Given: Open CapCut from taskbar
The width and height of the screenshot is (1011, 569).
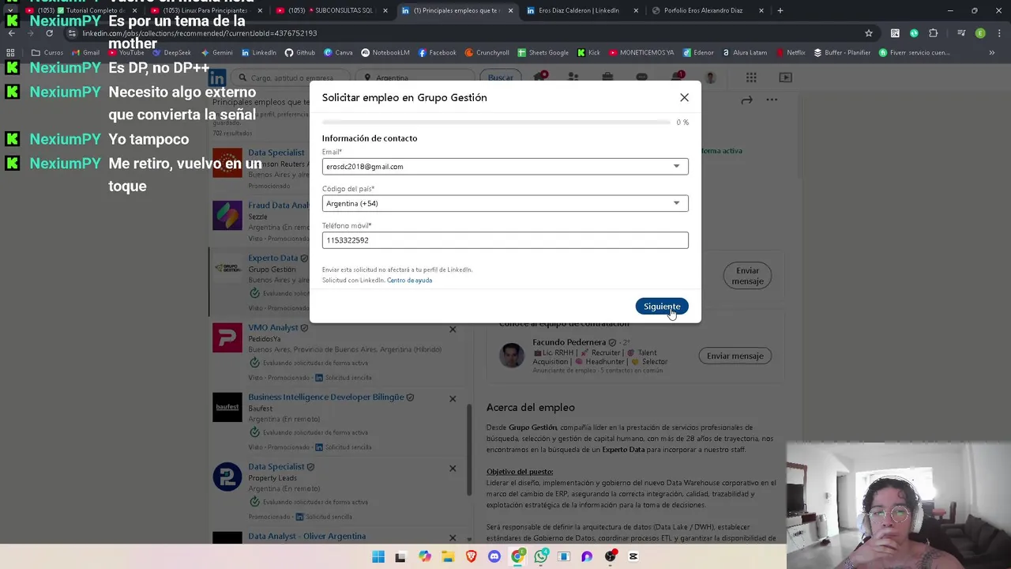Looking at the screenshot, I should pyautogui.click(x=633, y=556).
